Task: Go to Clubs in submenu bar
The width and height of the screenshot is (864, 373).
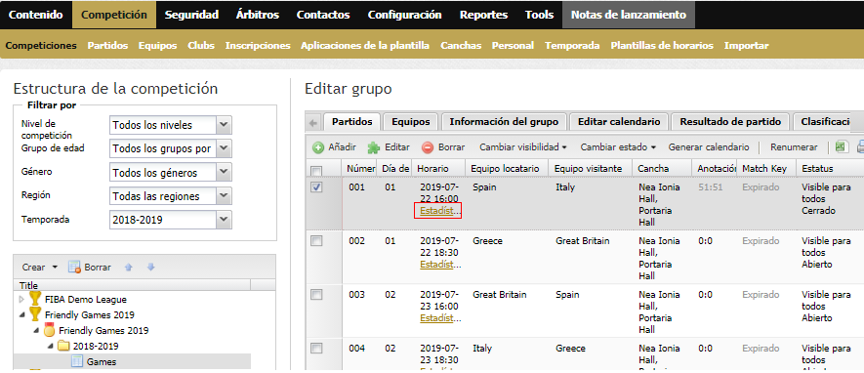Action: point(200,46)
